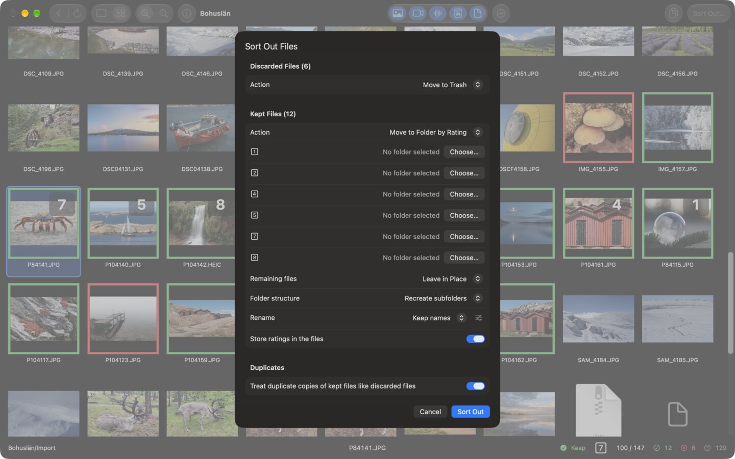Click the reload icon in the toolbar

point(77,13)
